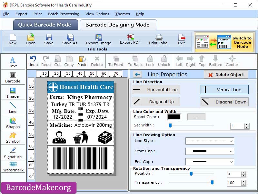Image resolution: width=258 pixels, height=194 pixels.
Task: Select the Vertical Line direction
Action: tap(224, 90)
